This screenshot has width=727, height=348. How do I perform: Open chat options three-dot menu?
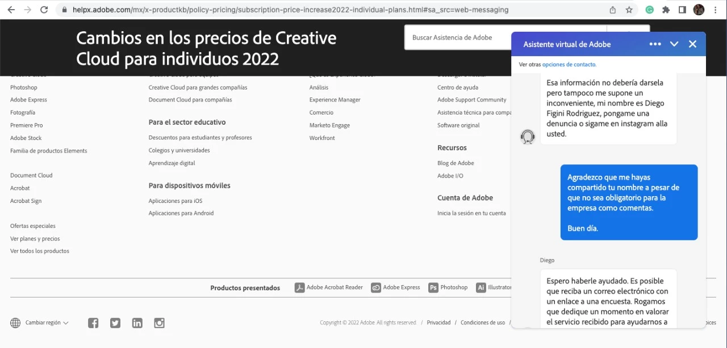(x=655, y=44)
